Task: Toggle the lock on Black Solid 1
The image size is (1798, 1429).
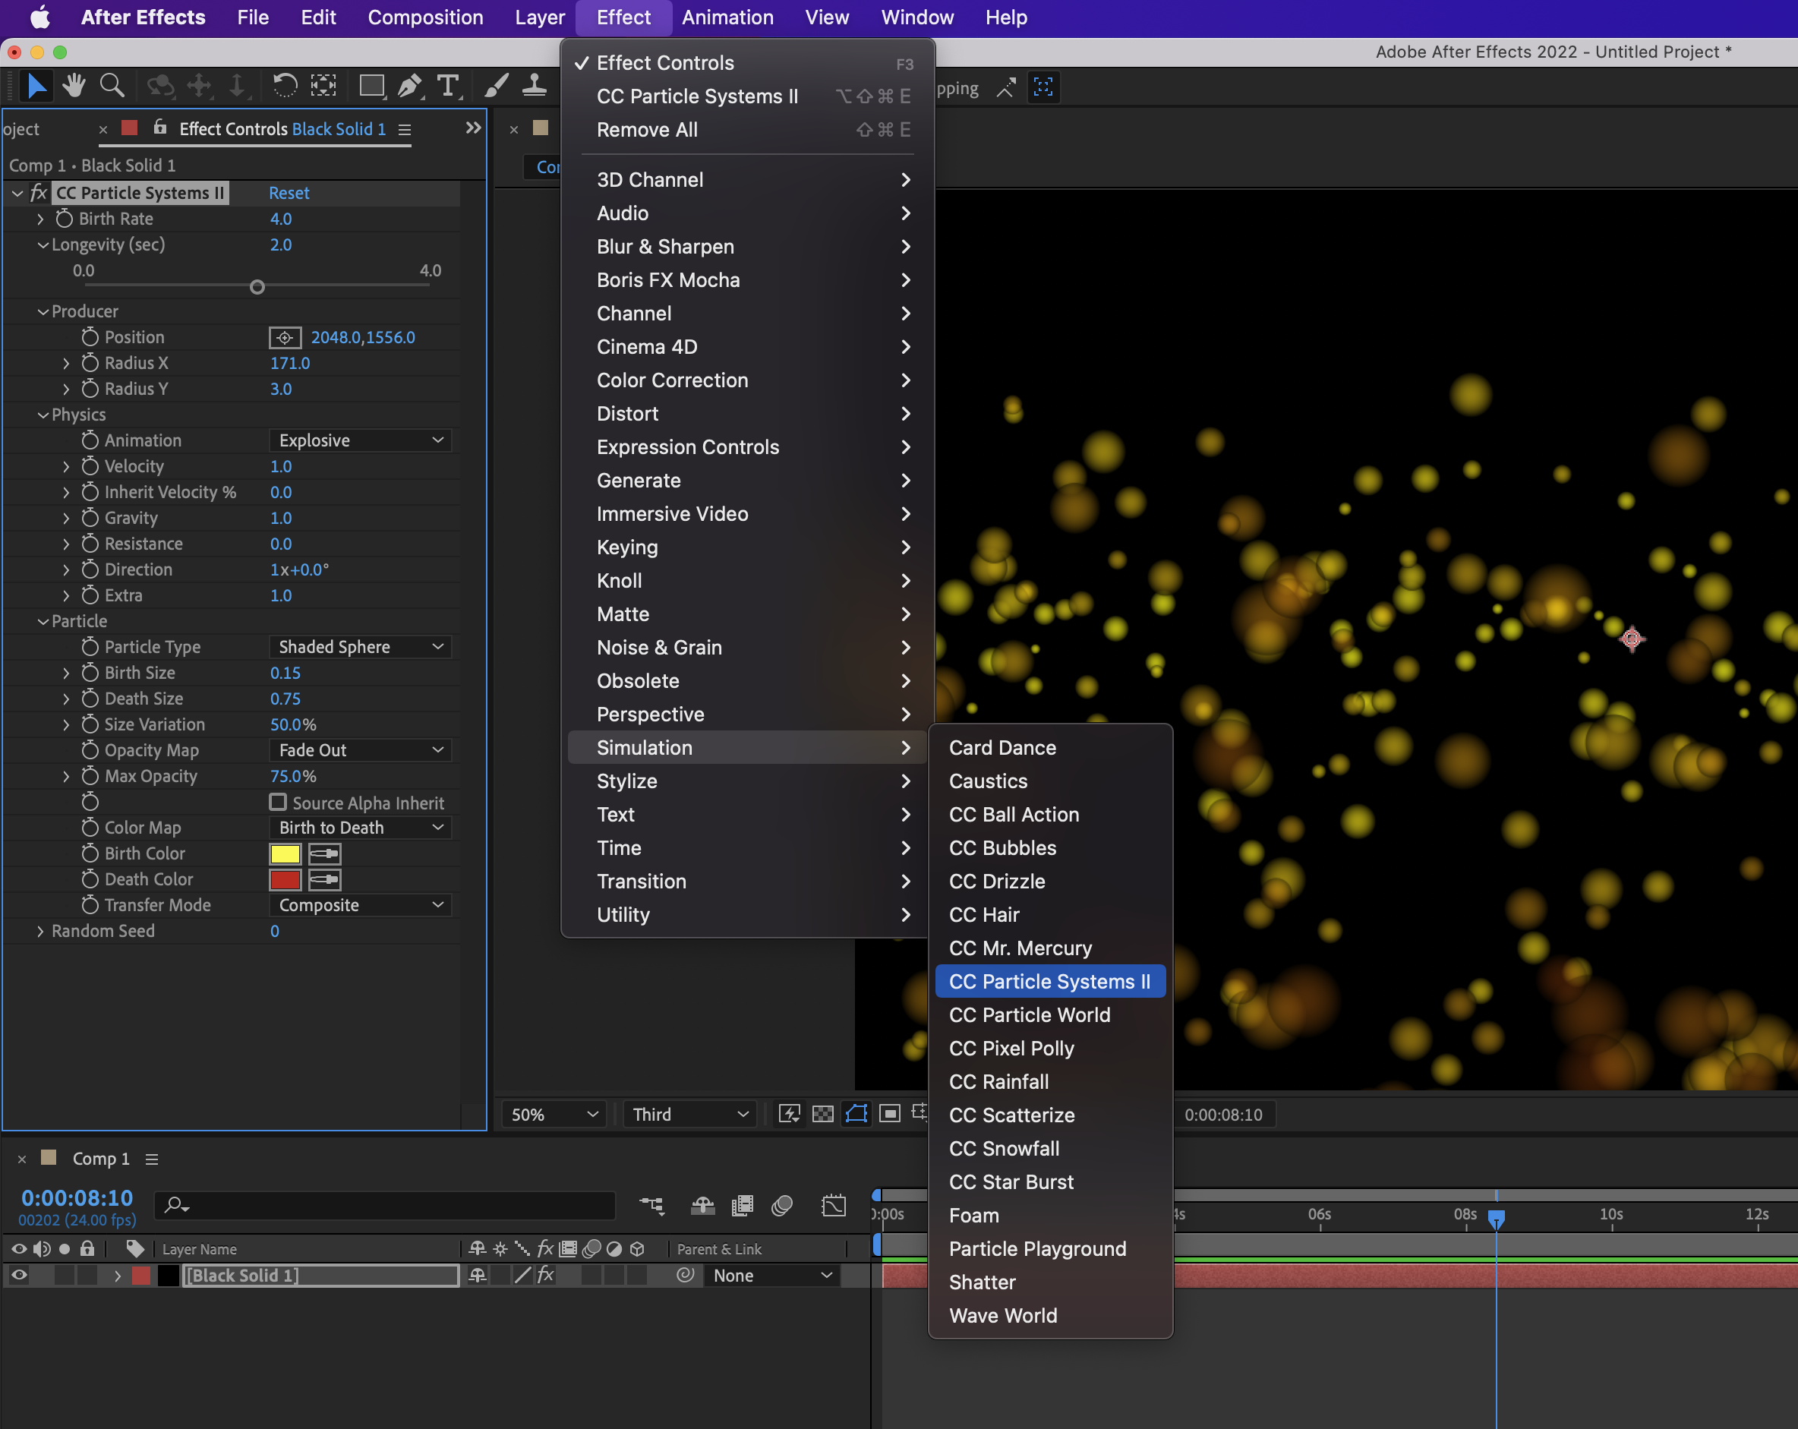Action: [x=87, y=1276]
